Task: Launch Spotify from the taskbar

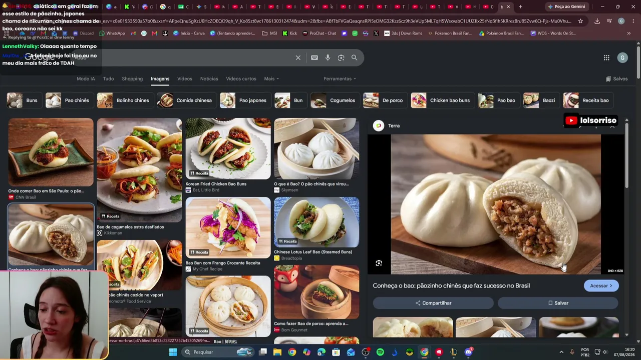Action: (x=380, y=352)
